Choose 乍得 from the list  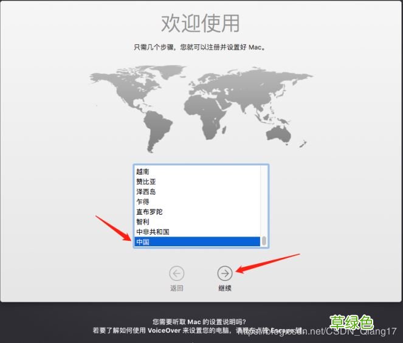(x=197, y=201)
